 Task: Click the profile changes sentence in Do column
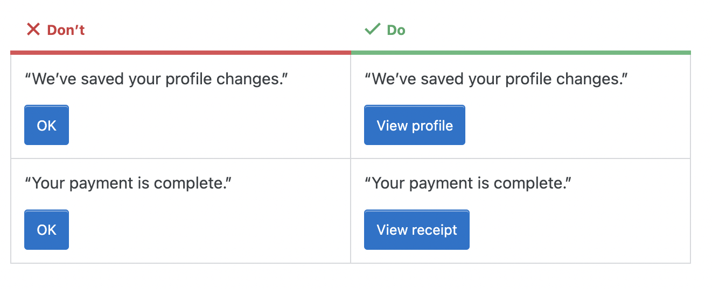[x=497, y=80]
